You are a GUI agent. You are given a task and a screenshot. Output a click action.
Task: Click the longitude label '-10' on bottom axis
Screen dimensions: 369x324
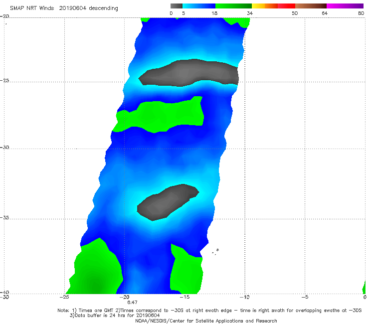pos(245,297)
